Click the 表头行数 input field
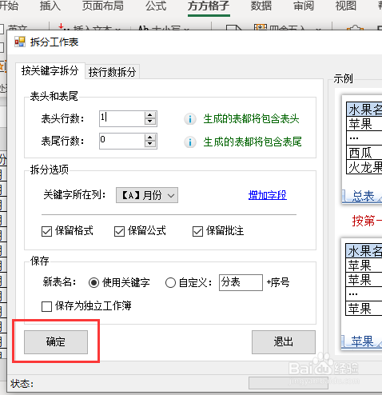Image resolution: width=382 pixels, height=395 pixels. point(121,118)
